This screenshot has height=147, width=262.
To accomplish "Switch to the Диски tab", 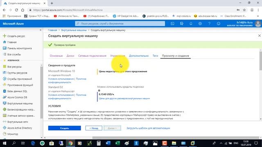I will pyautogui.click(x=70, y=56).
